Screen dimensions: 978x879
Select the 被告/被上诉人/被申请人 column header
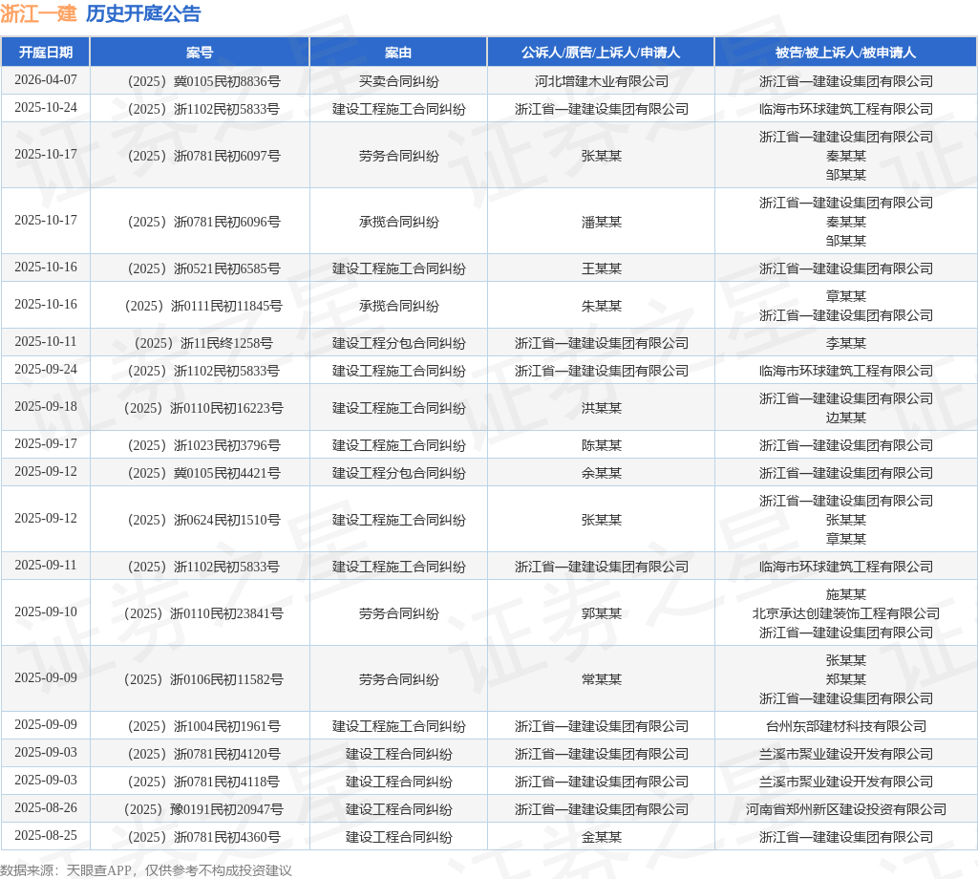point(846,53)
